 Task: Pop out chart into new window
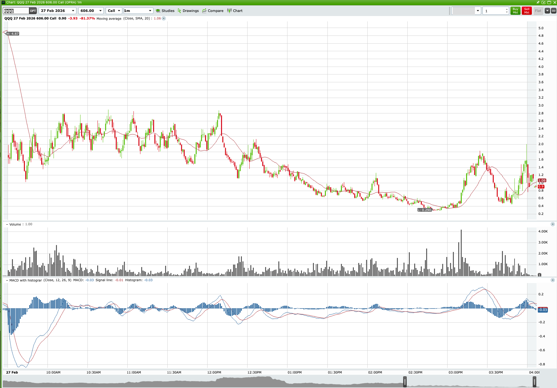pos(543,2)
